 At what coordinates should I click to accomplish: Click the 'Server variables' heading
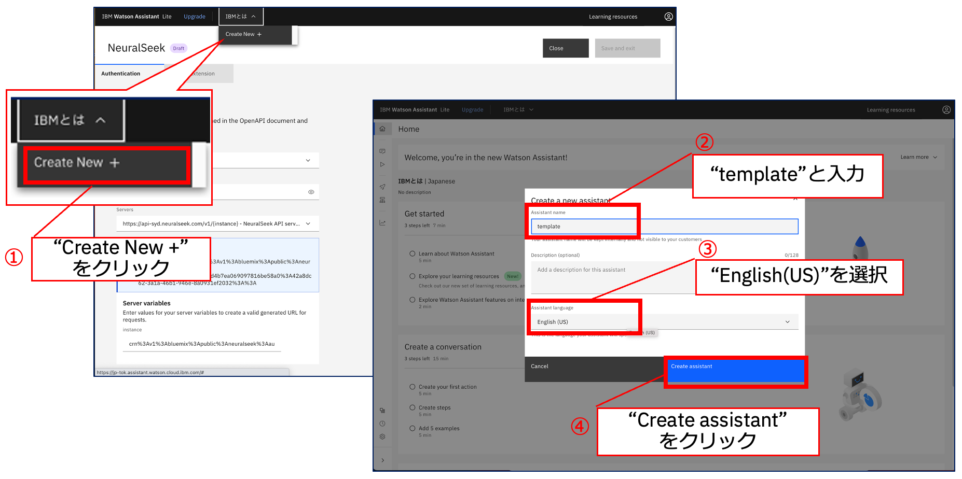click(146, 303)
